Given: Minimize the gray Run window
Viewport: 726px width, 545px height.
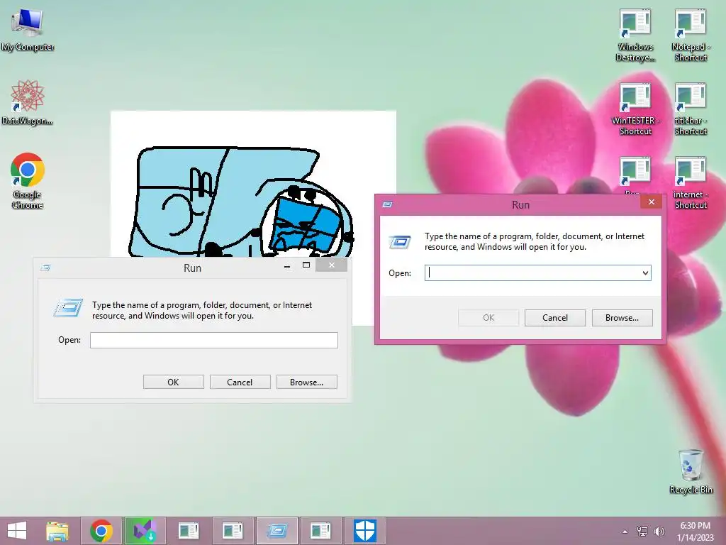Looking at the screenshot, I should pos(287,265).
